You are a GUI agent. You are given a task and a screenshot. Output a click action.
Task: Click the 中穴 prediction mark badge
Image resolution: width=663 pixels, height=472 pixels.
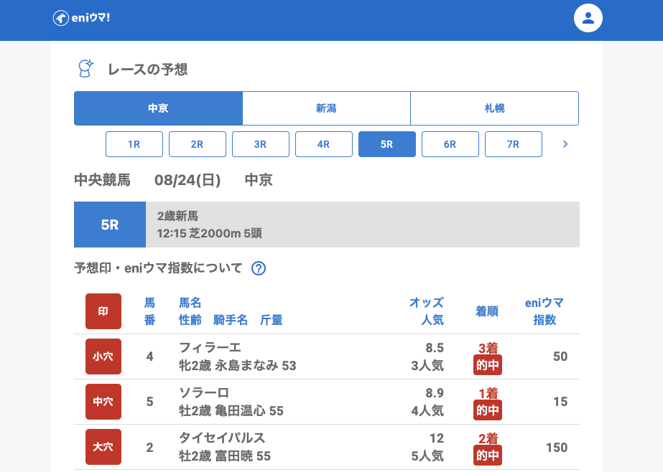[103, 402]
